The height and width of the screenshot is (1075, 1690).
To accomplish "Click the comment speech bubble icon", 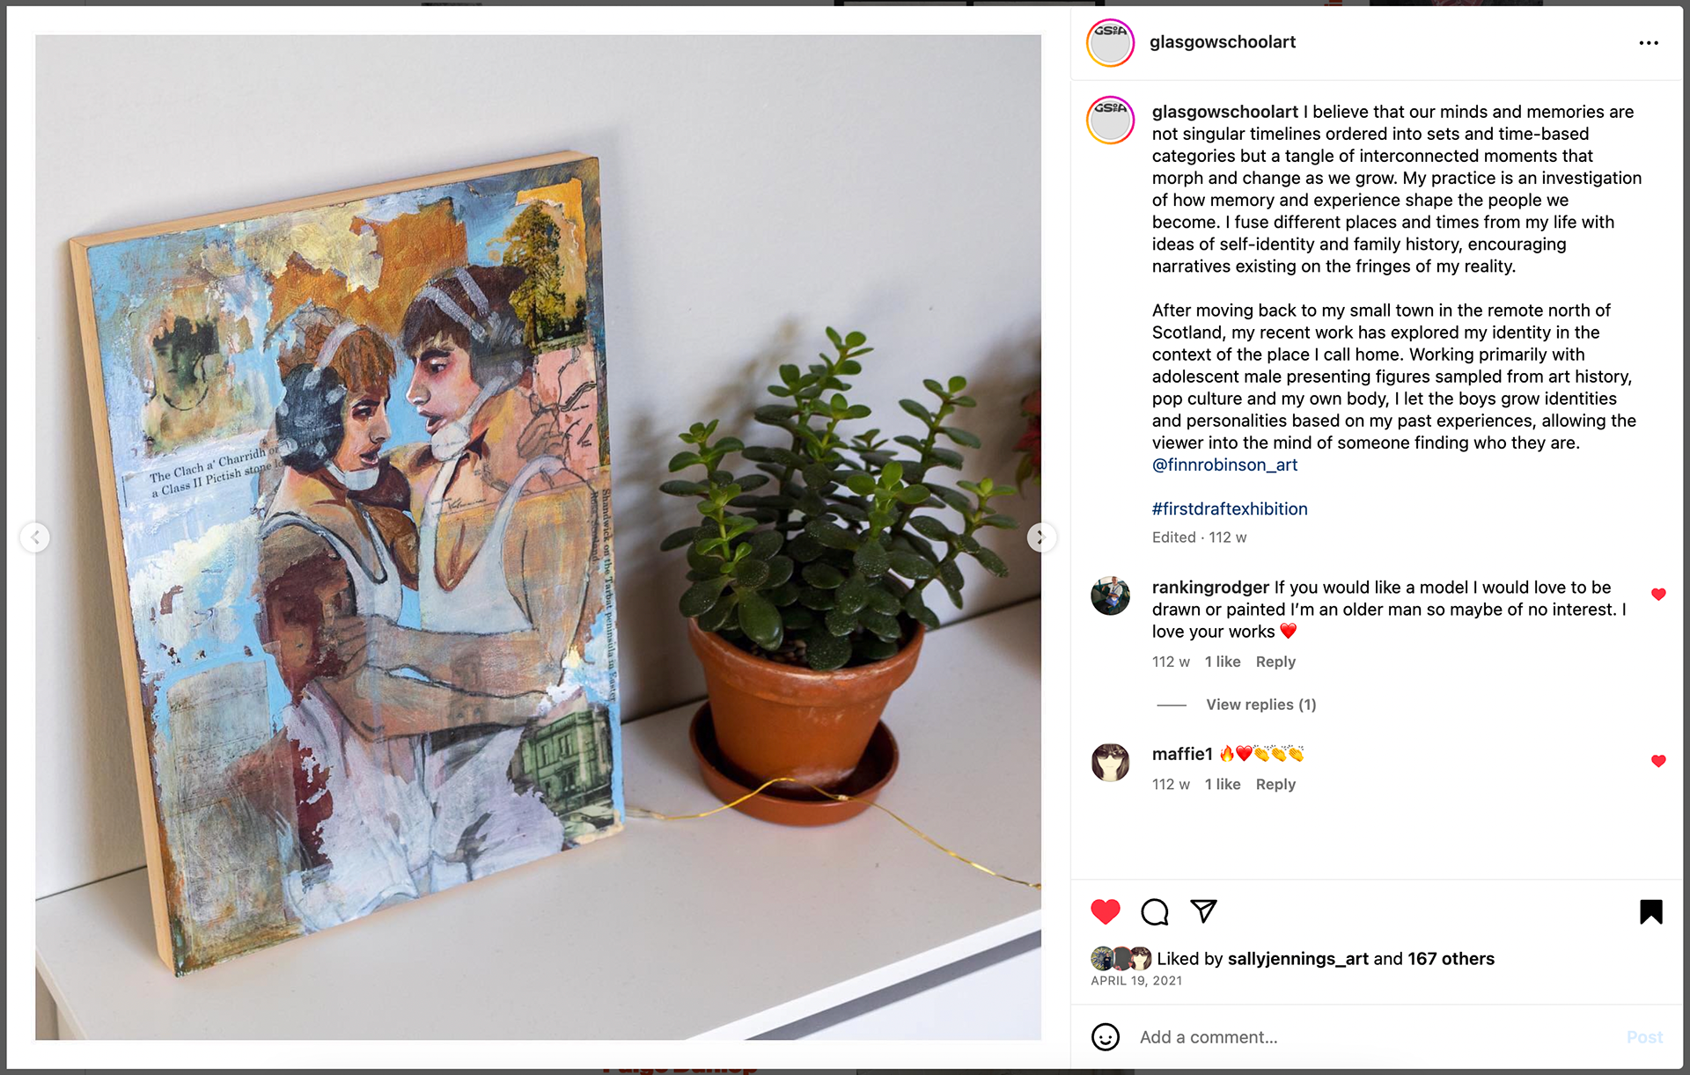I will [1154, 911].
